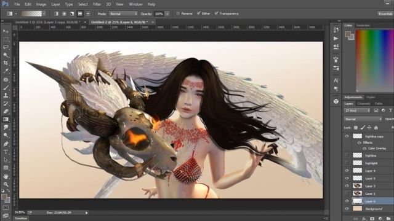This screenshot has height=221, width=394.
Task: Click Layer 3 thumbnail
Action: tap(357, 185)
